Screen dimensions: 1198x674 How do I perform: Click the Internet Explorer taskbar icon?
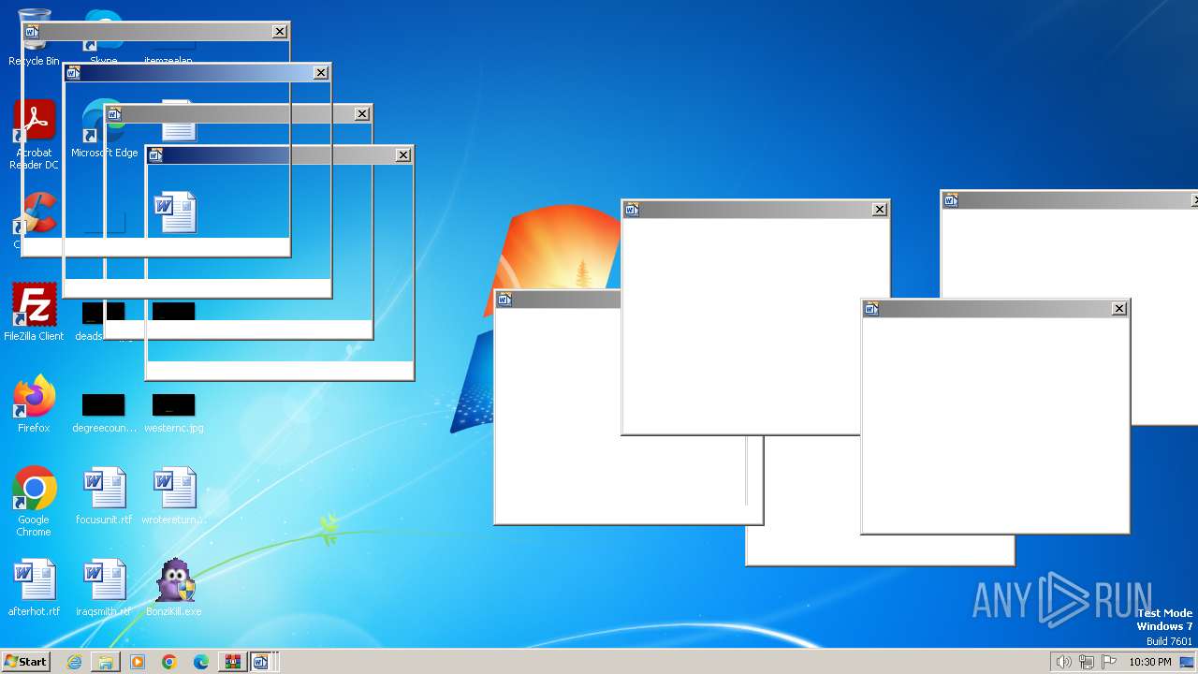74,662
